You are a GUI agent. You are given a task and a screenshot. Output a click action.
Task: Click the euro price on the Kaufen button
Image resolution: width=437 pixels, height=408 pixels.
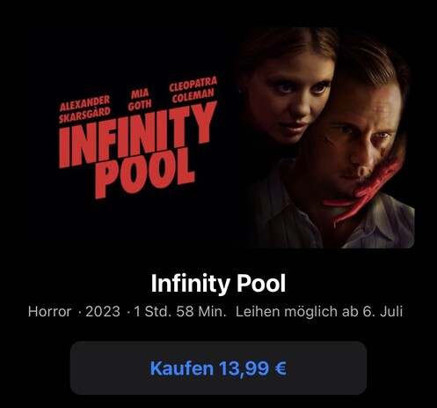pyautogui.click(x=252, y=368)
